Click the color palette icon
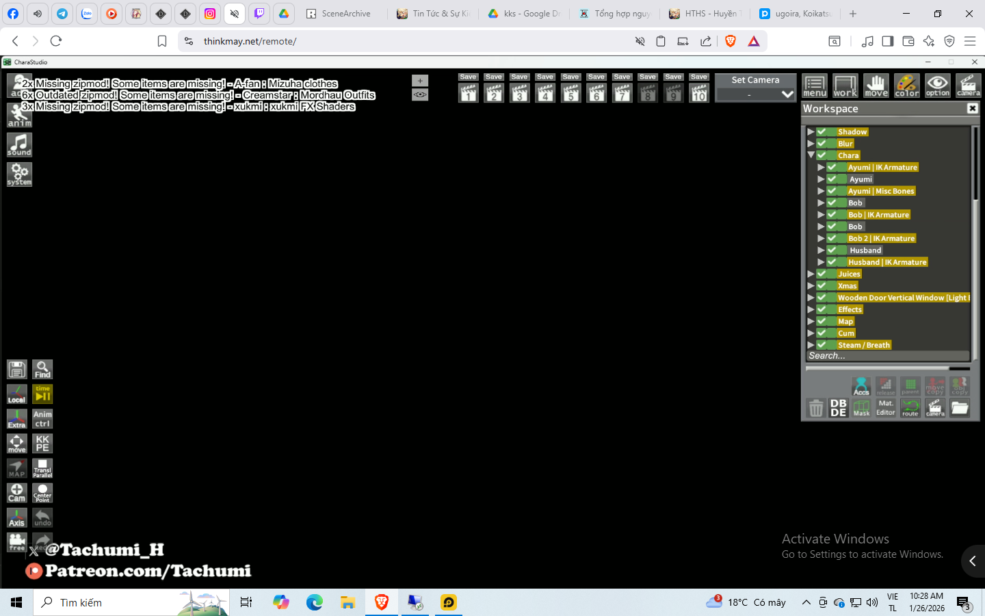Viewport: 985px width, 616px height. tap(906, 86)
